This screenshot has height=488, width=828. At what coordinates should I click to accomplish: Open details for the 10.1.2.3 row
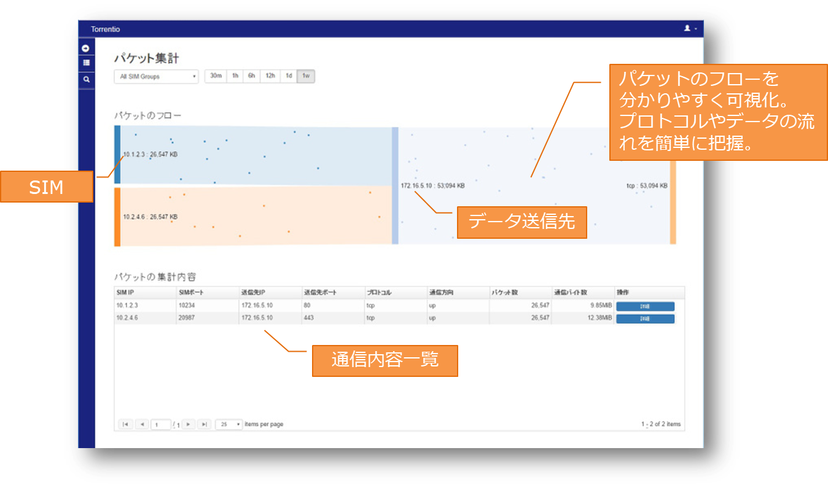pyautogui.click(x=645, y=306)
